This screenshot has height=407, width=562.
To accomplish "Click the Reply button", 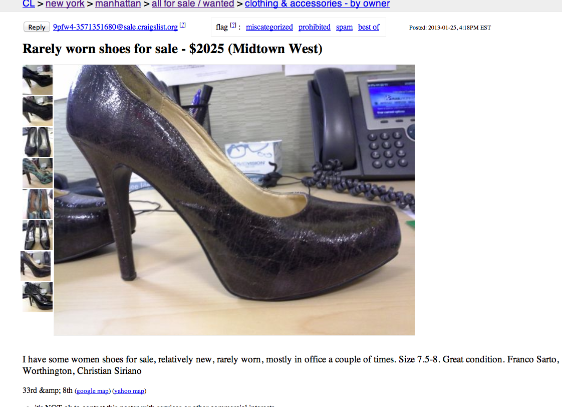I will pos(37,27).
